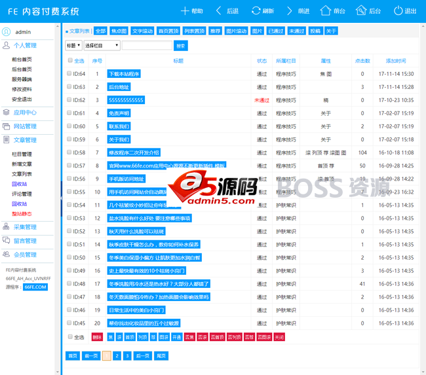Open article titled 免责声明
The width and height of the screenshot is (426, 375).
(x=119, y=113)
